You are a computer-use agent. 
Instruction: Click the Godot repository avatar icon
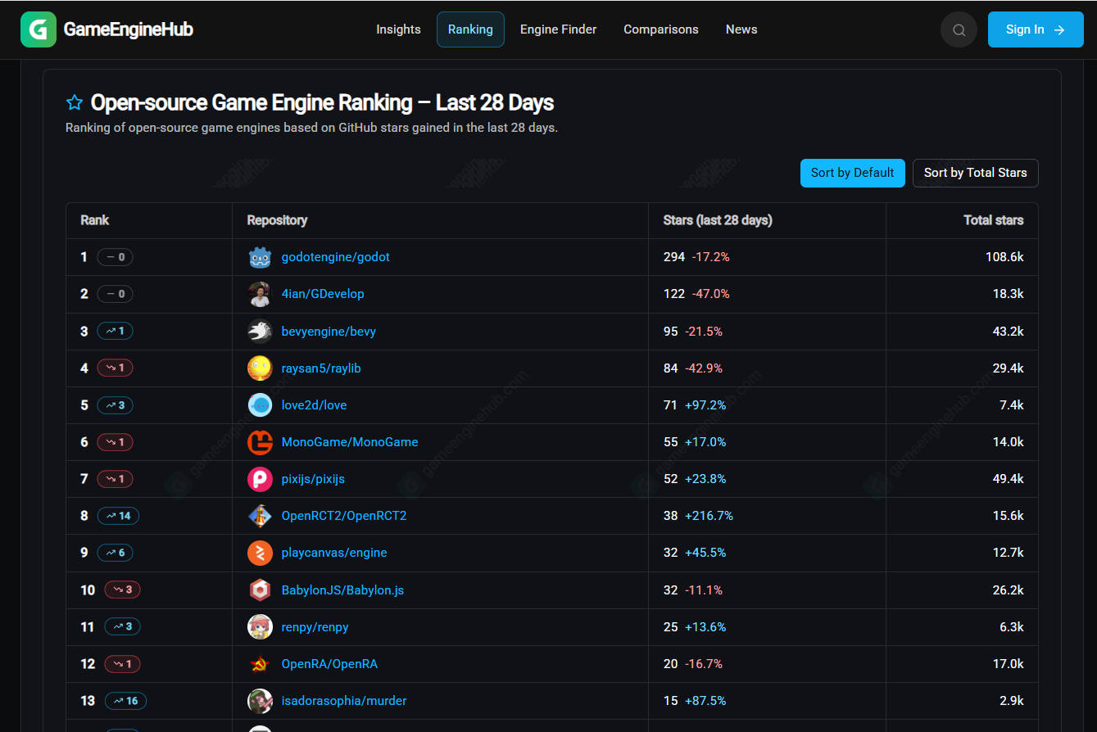coord(260,257)
